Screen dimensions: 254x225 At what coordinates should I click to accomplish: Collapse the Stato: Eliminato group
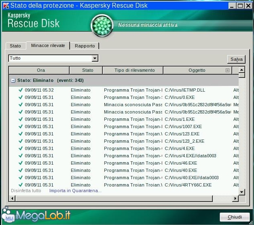[13, 80]
